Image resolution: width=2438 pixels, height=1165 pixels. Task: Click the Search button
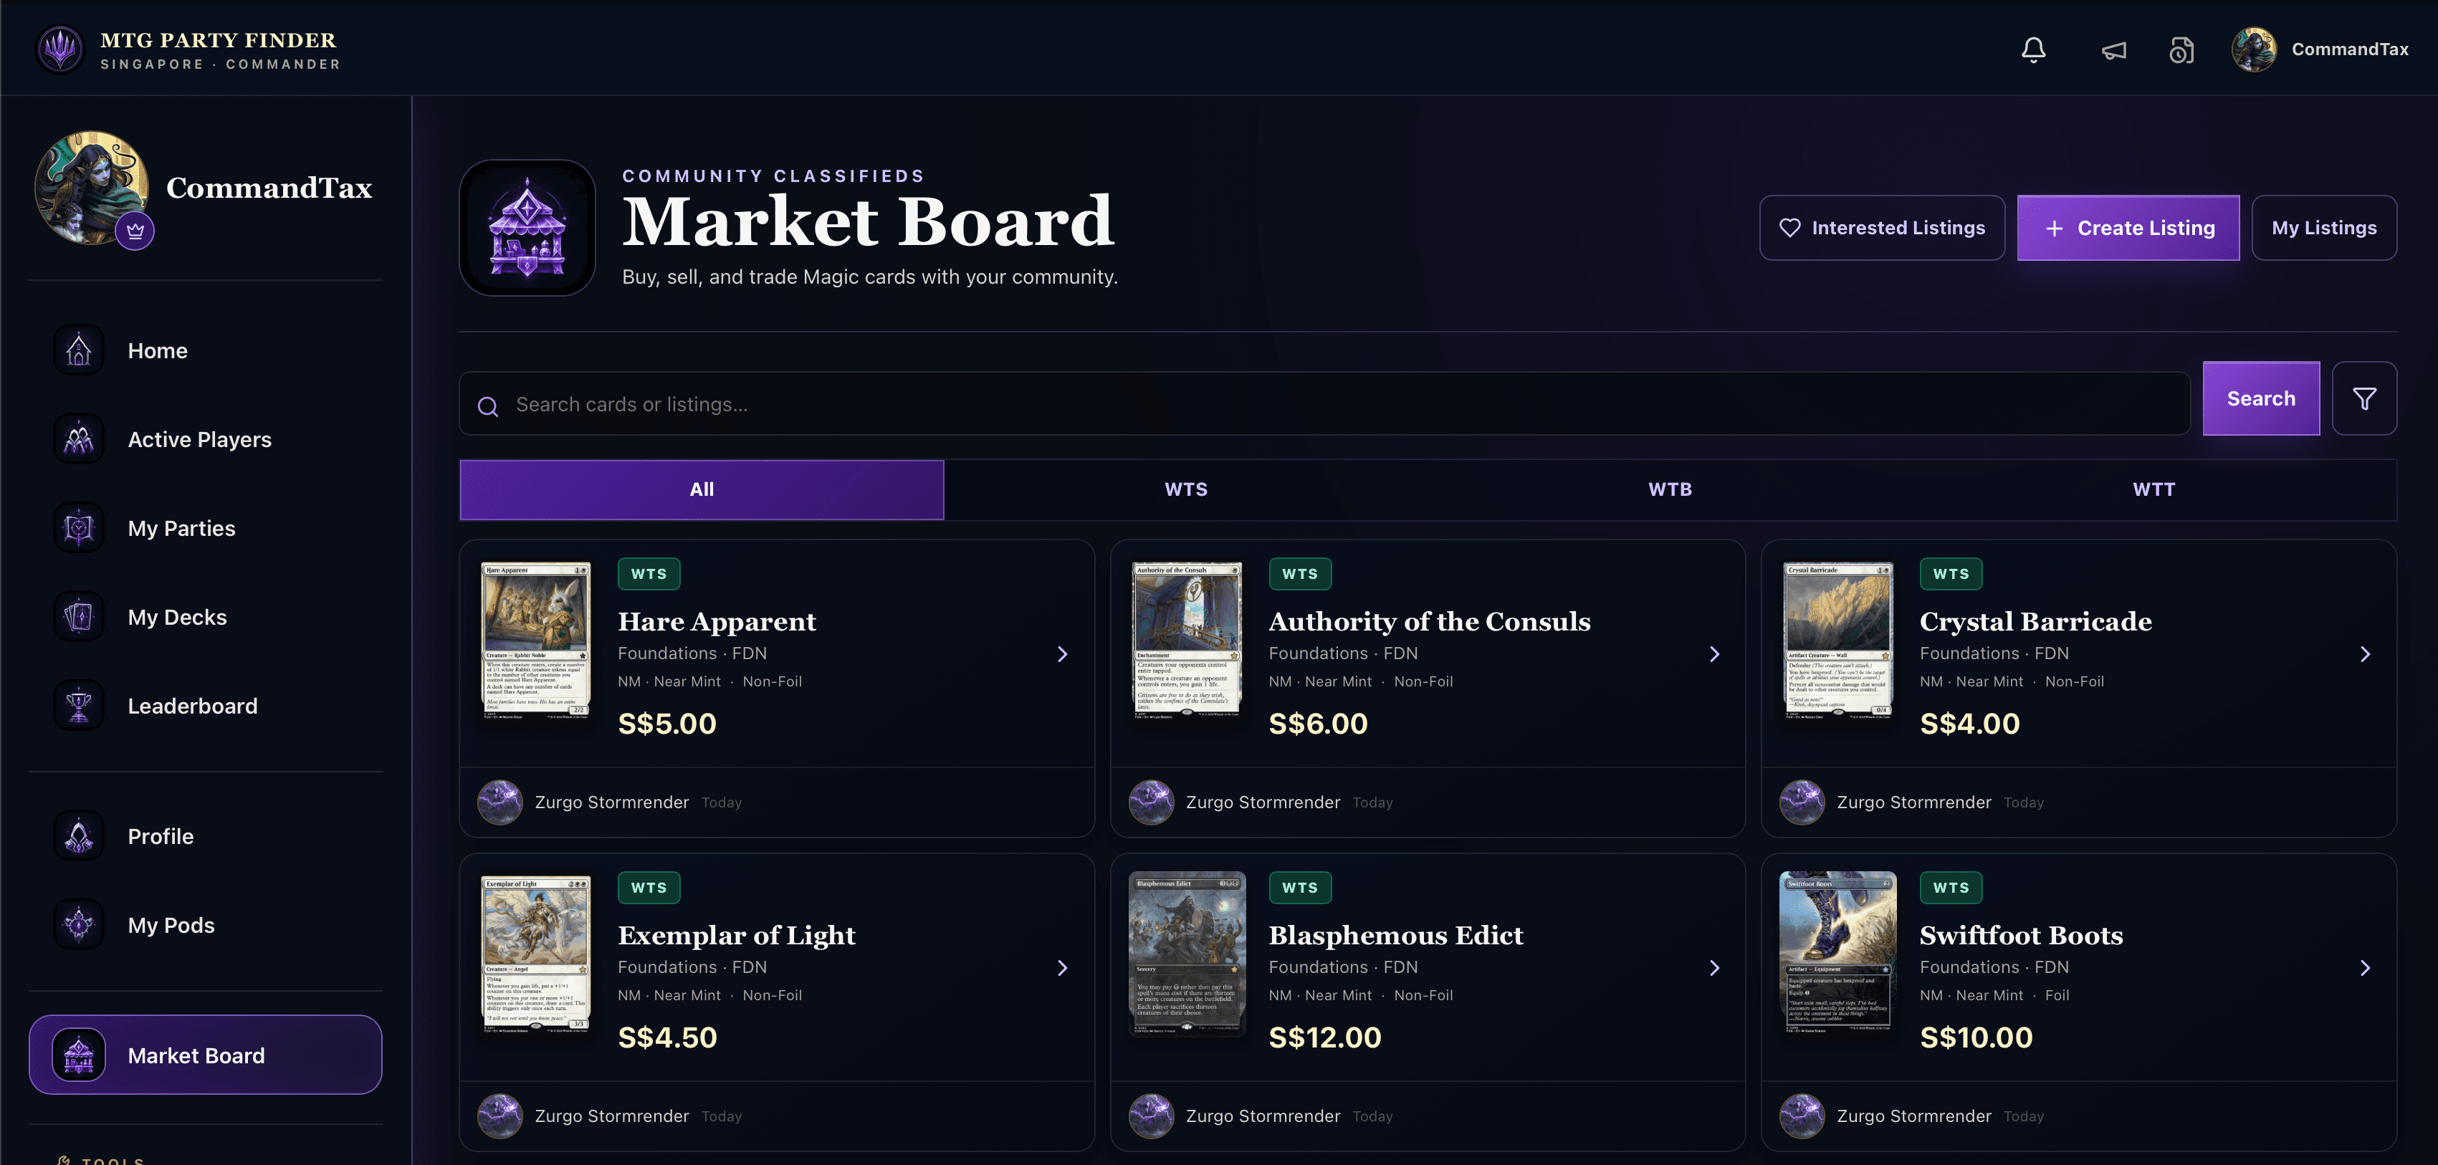click(x=2260, y=398)
